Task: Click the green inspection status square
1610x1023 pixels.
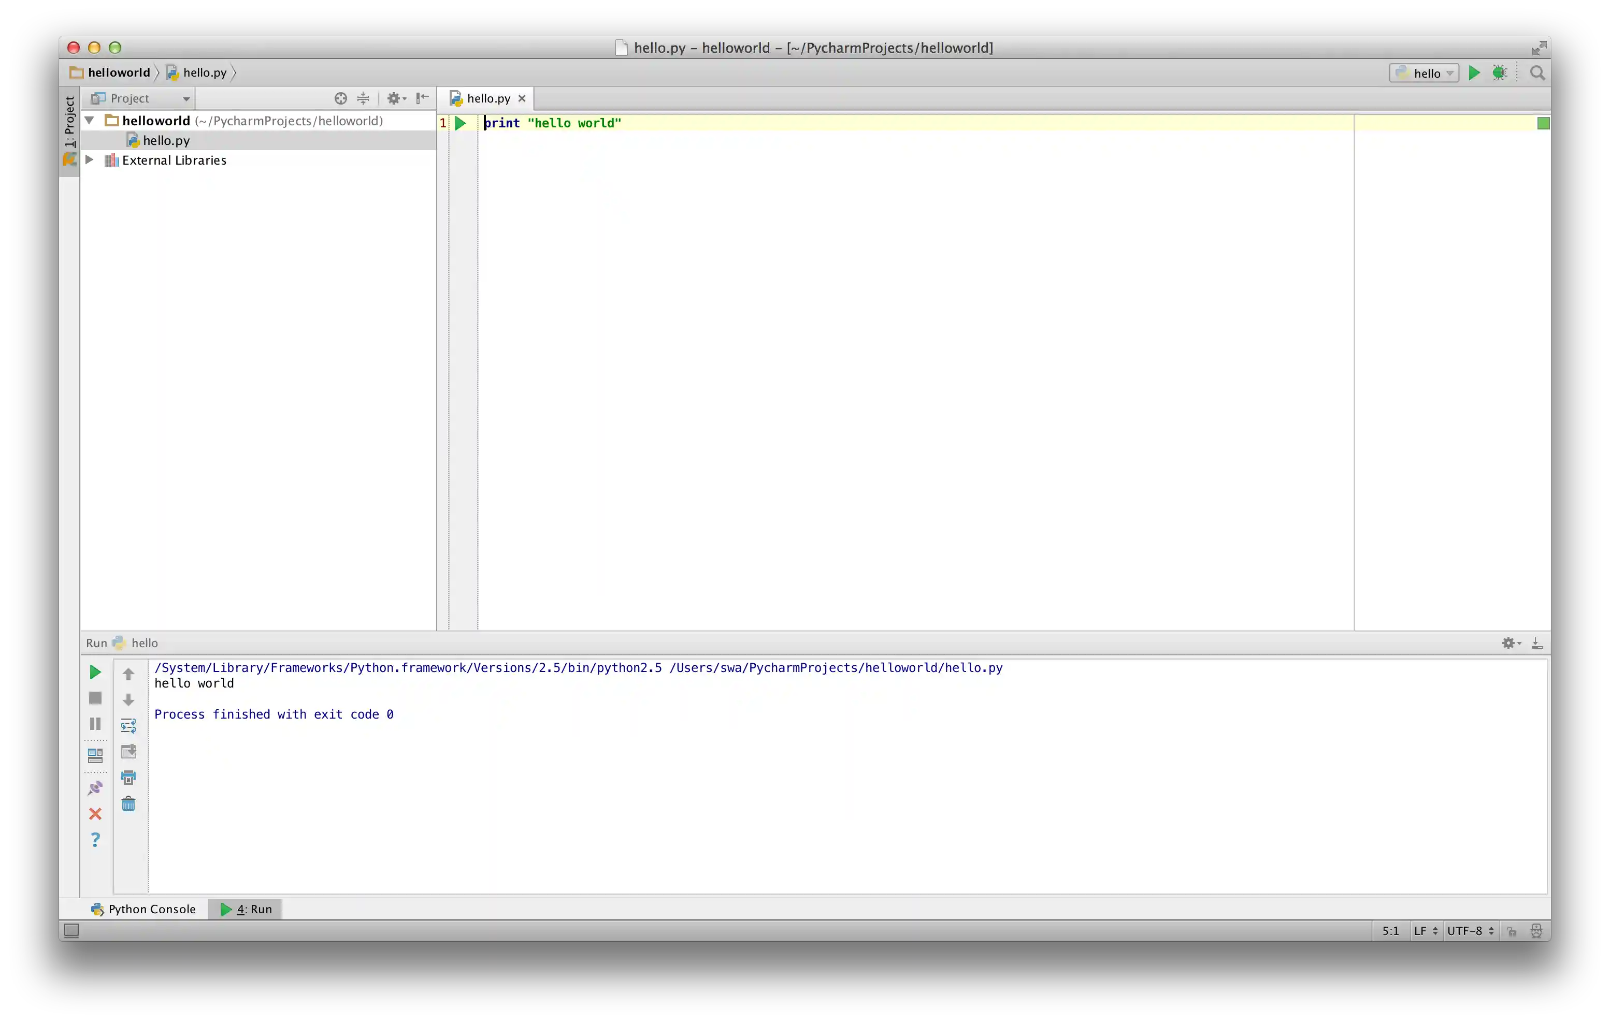Action: point(1543,123)
